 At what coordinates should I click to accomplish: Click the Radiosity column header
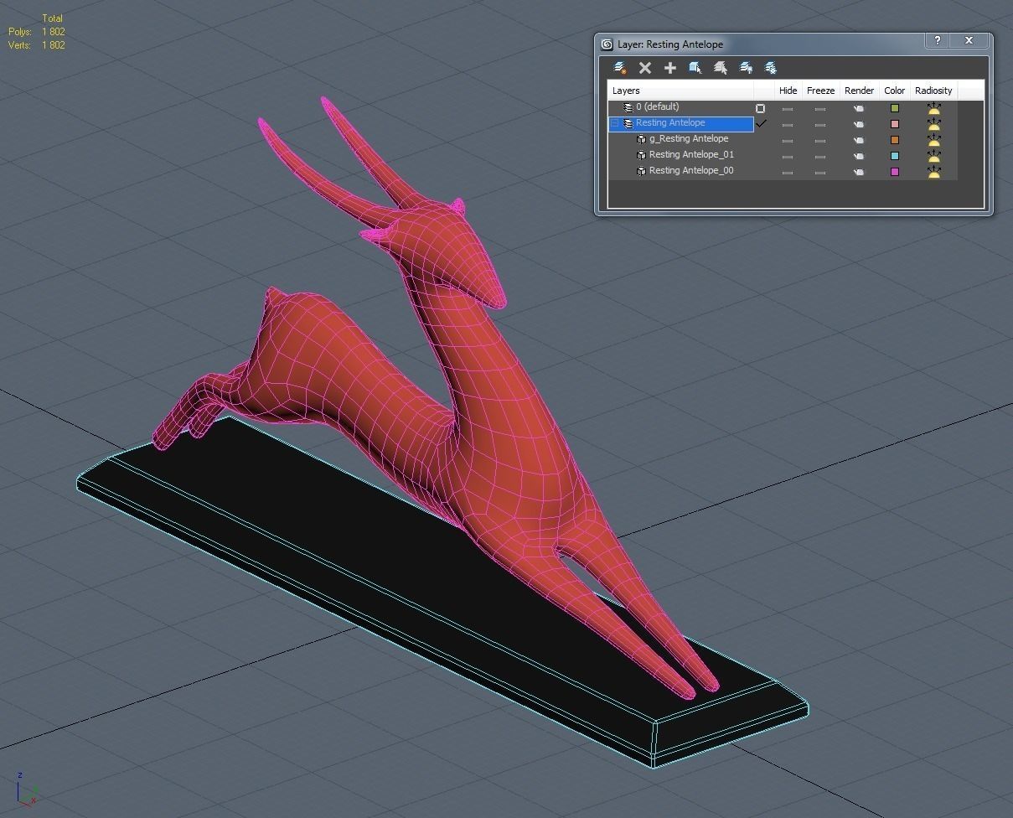(x=933, y=91)
